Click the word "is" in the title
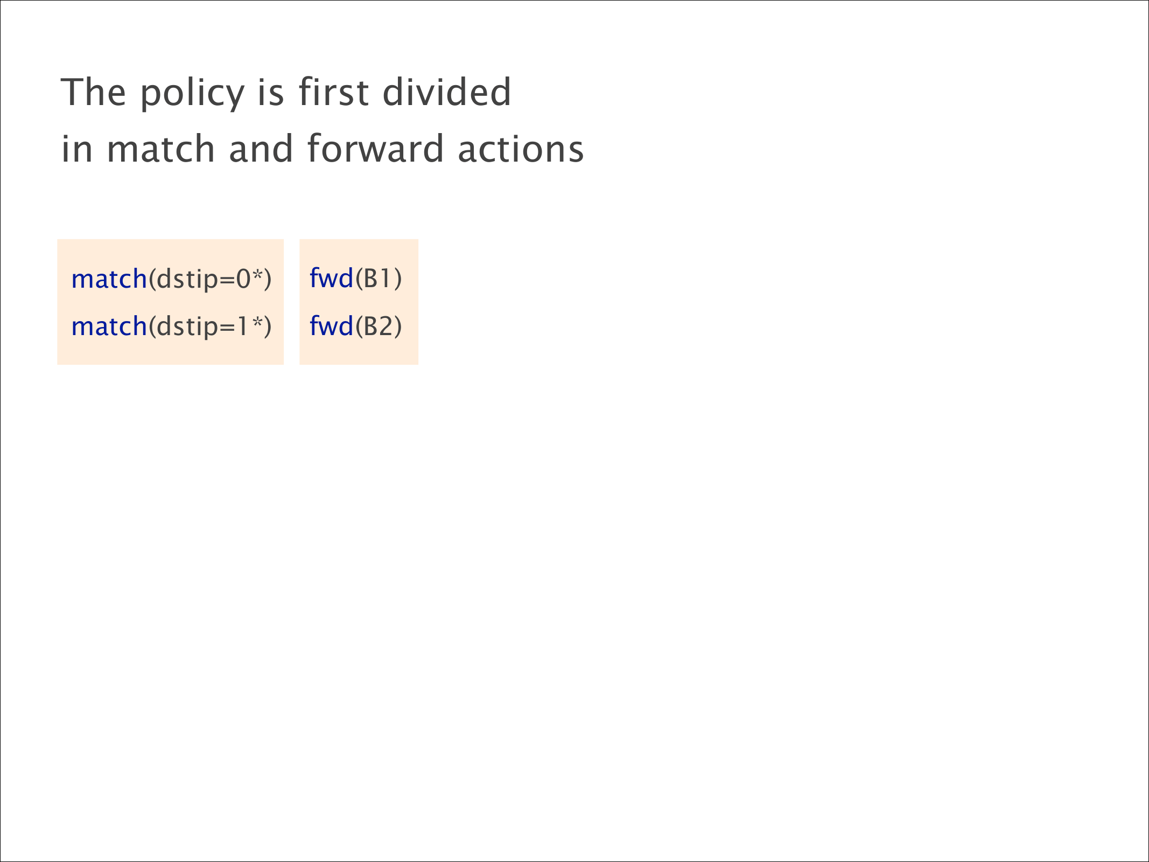 (271, 93)
